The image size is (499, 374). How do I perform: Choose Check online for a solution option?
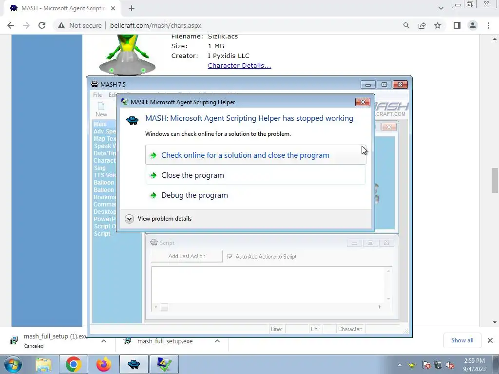(x=255, y=155)
